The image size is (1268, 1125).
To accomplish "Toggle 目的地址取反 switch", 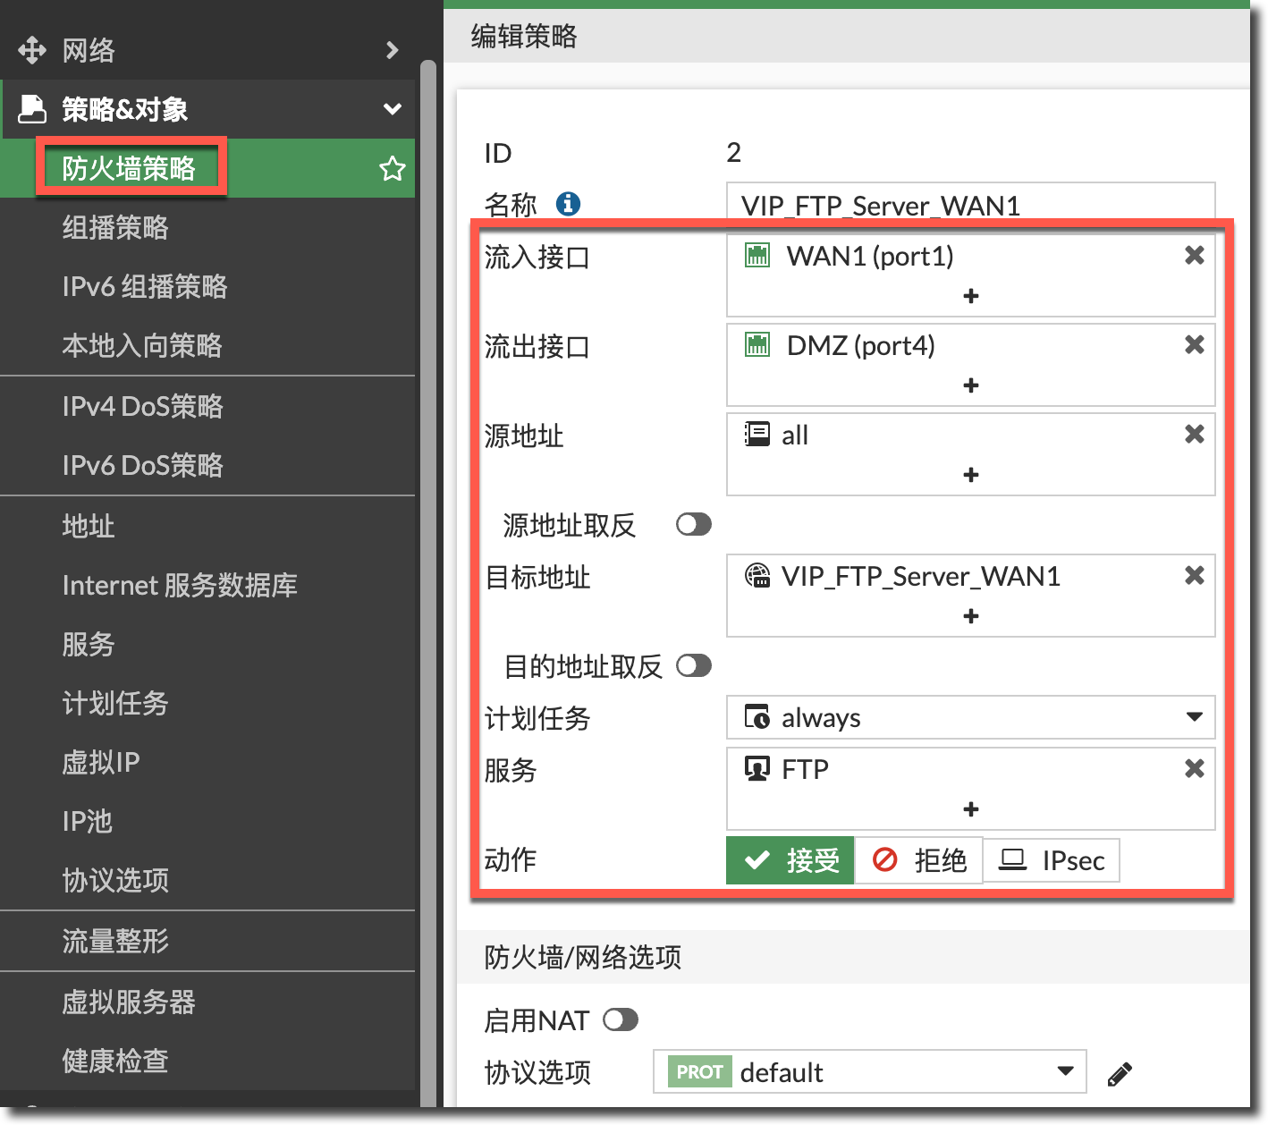I will point(693,666).
